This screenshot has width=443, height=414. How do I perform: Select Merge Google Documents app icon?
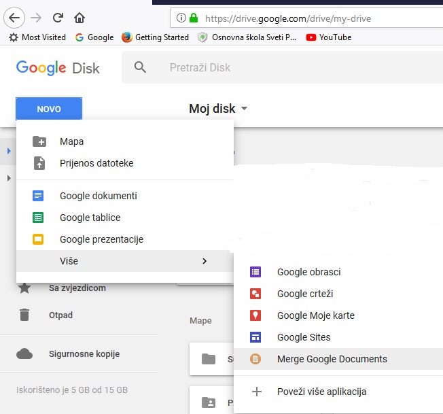coord(255,359)
